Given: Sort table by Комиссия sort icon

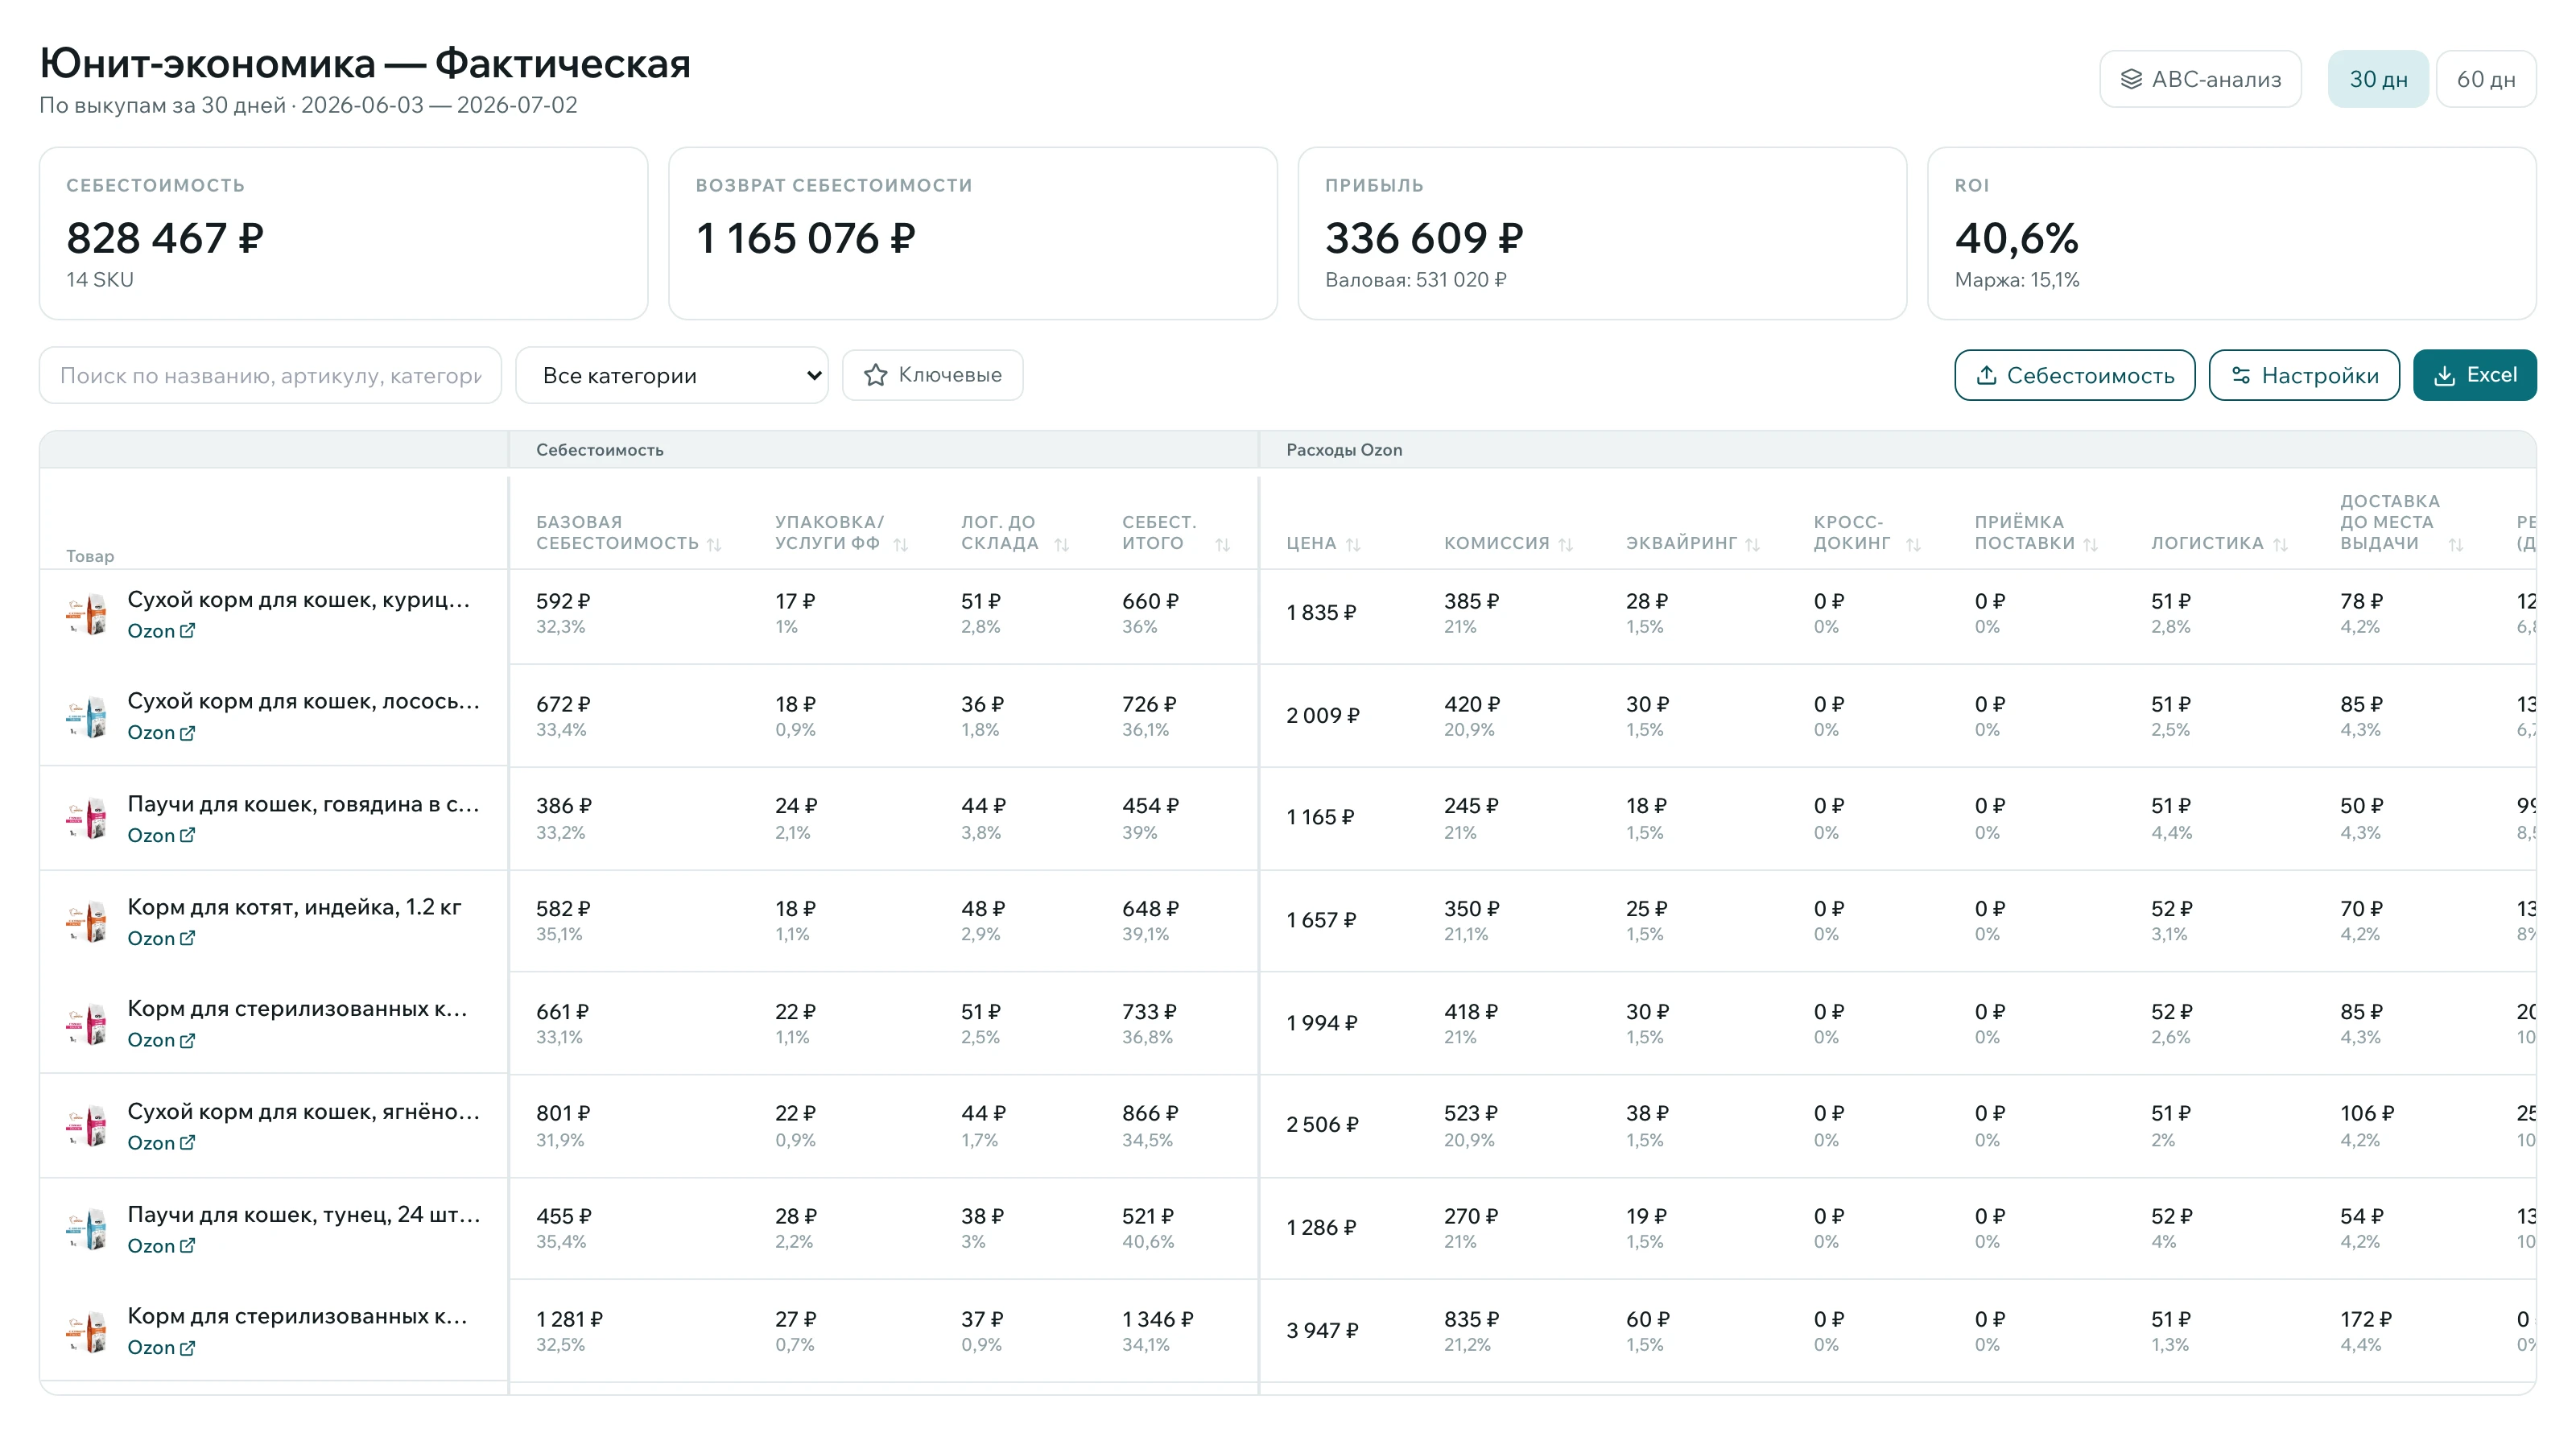Looking at the screenshot, I should click(1565, 544).
